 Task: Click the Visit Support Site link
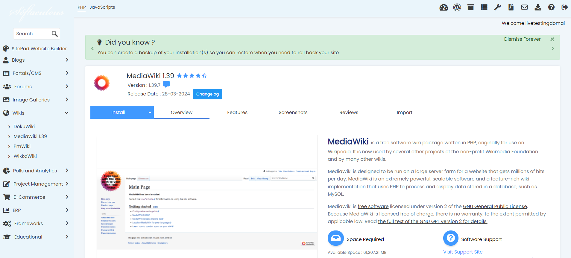tap(463, 252)
